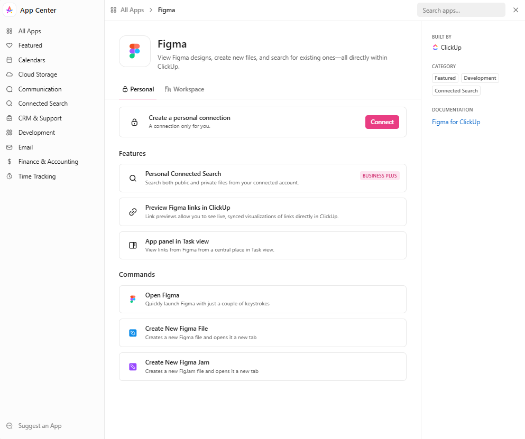Screen dimensions: 525x439
Task: Click the Email envelope icon
Action: tap(10, 147)
